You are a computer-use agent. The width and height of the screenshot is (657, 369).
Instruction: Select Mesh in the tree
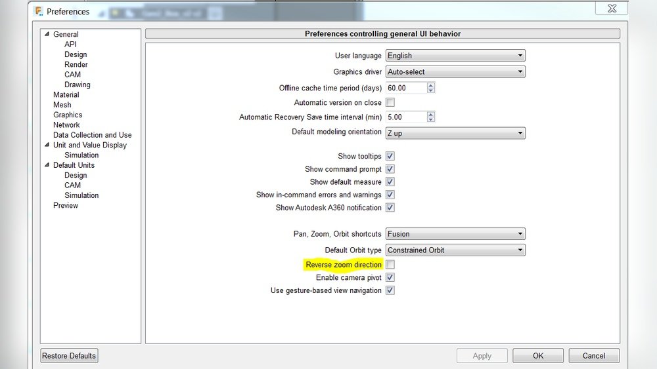(x=62, y=104)
